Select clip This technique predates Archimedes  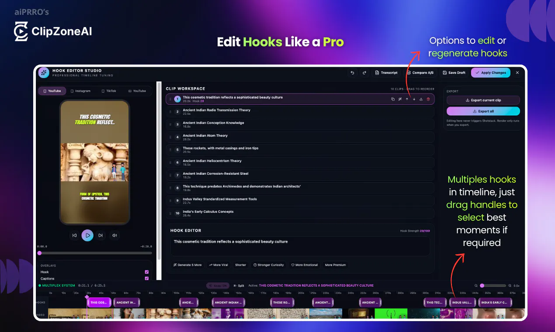pos(300,188)
